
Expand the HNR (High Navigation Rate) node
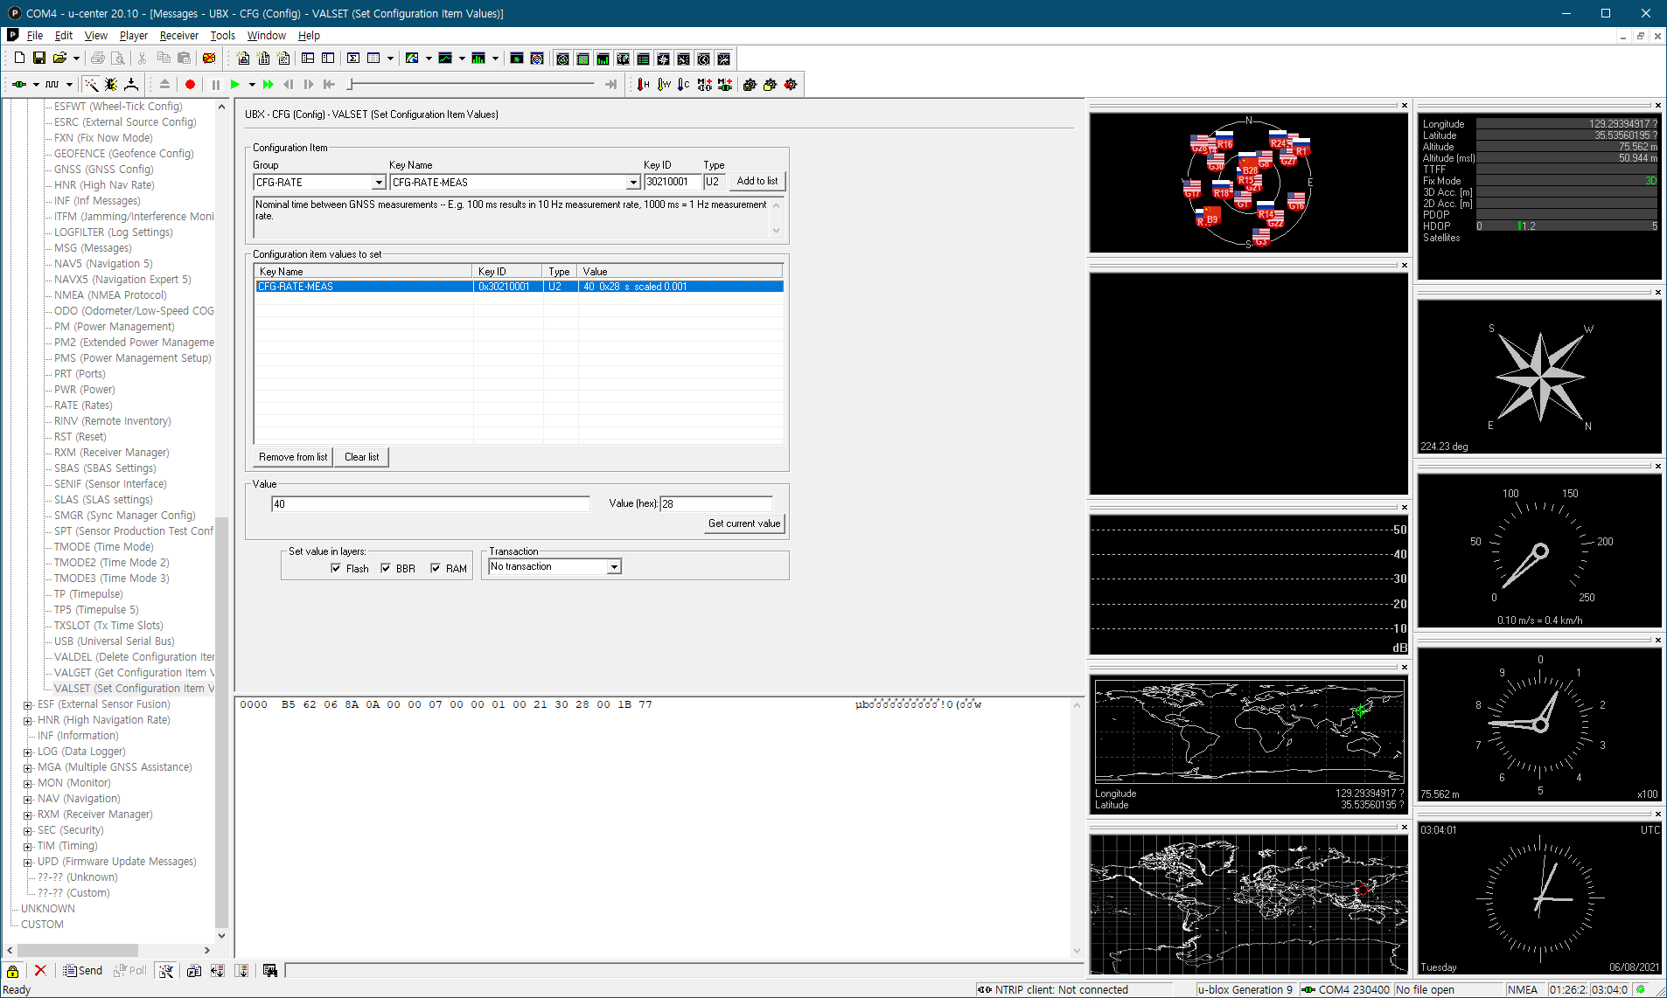pyautogui.click(x=28, y=720)
